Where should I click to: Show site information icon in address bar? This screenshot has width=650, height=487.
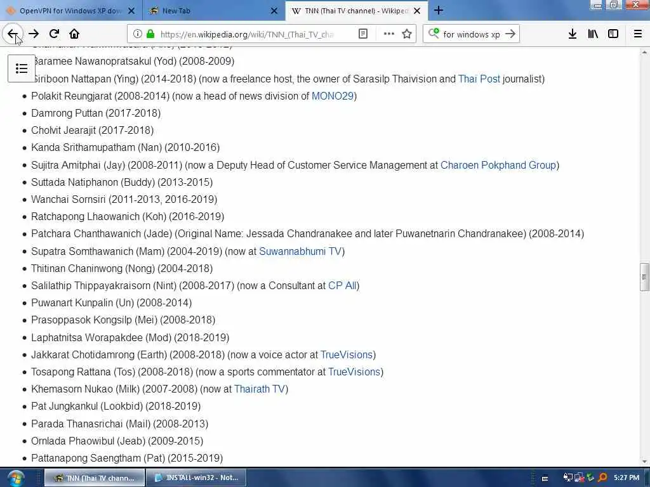(x=138, y=34)
